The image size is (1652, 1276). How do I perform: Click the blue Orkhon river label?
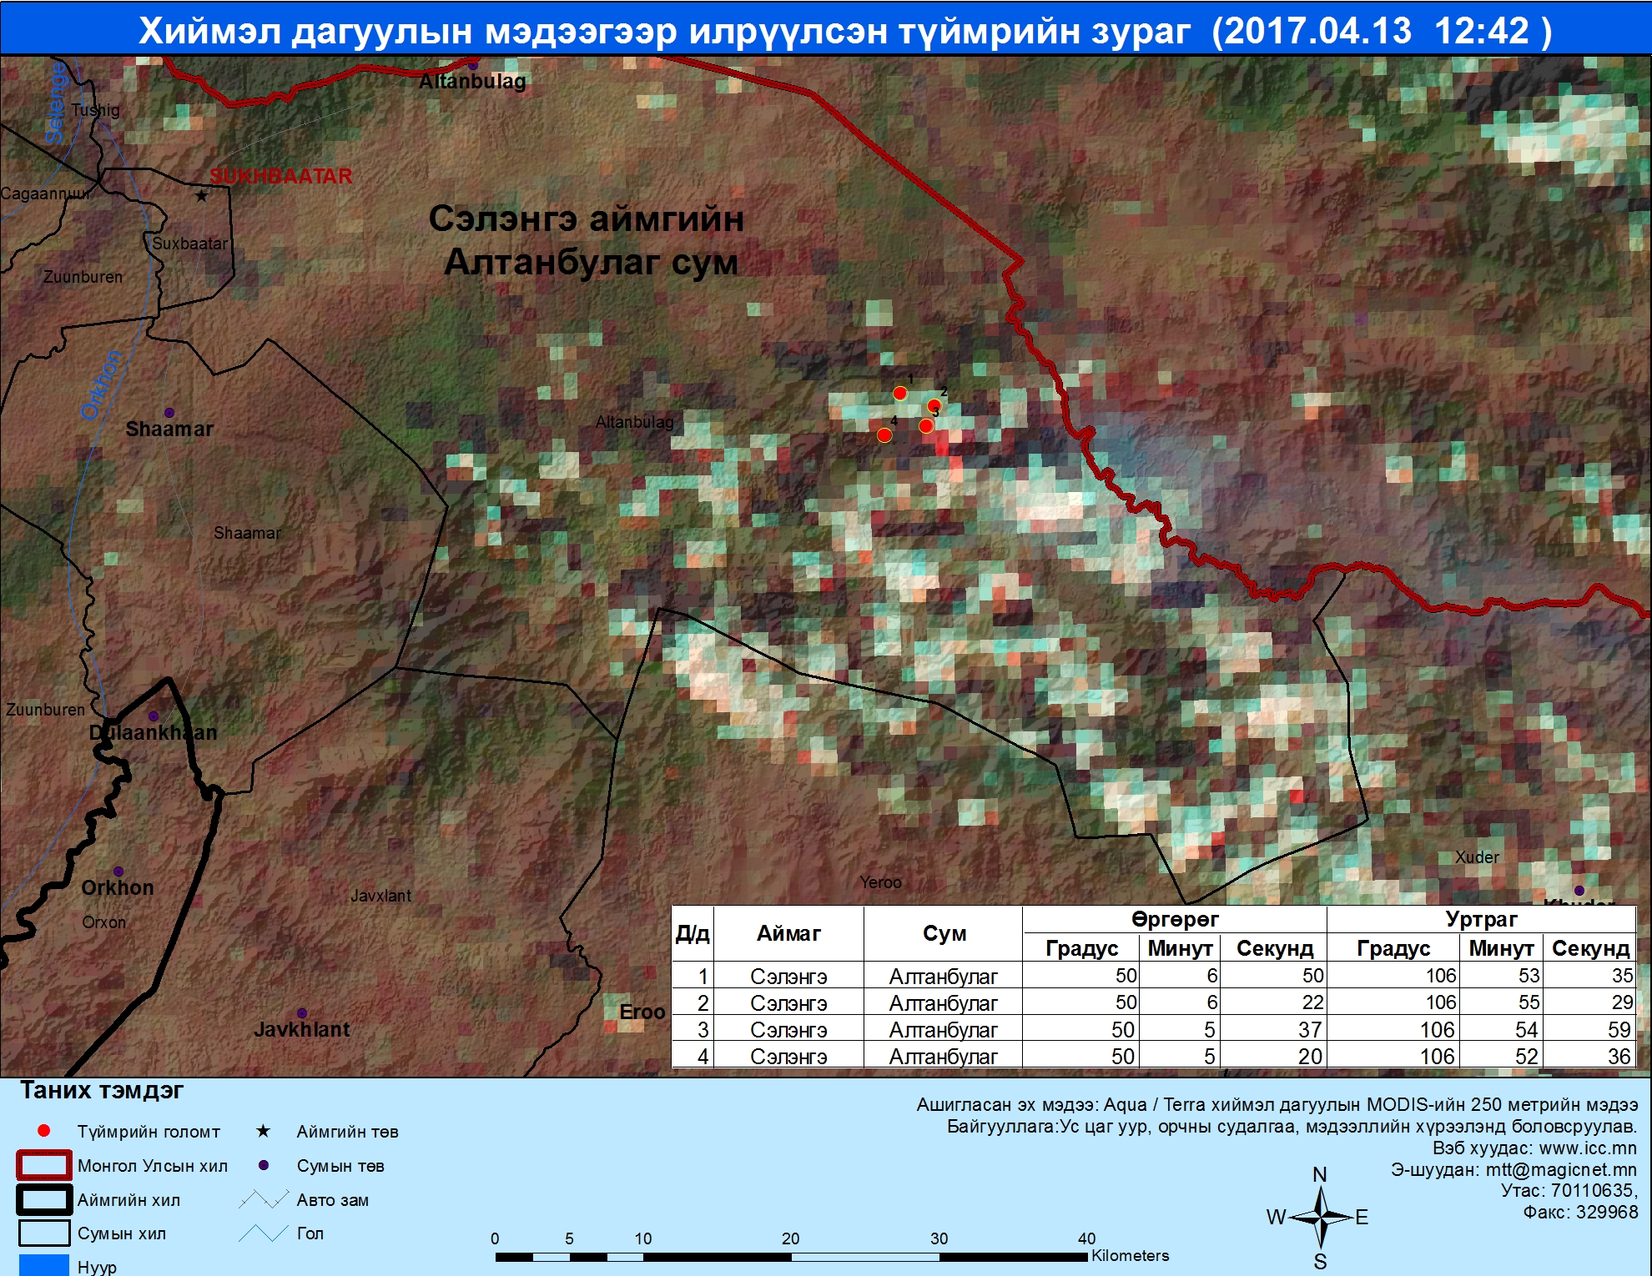tap(101, 384)
